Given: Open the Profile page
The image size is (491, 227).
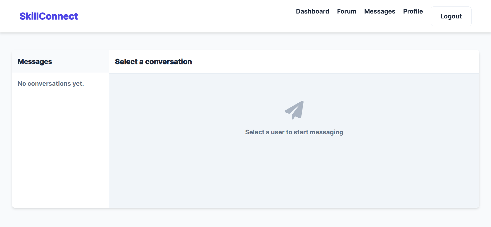Looking at the screenshot, I should (413, 11).
